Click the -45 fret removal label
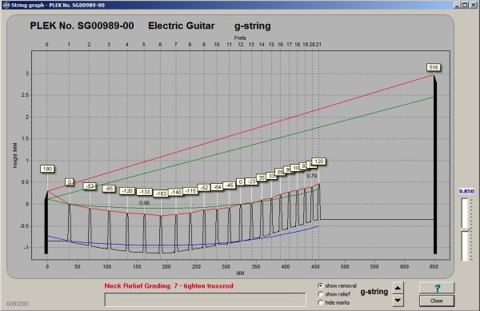 pyautogui.click(x=229, y=185)
